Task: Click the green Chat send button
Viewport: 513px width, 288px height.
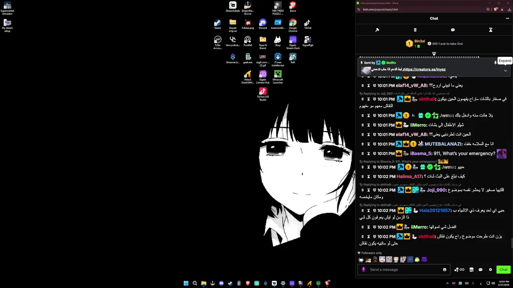Action: coord(503,270)
